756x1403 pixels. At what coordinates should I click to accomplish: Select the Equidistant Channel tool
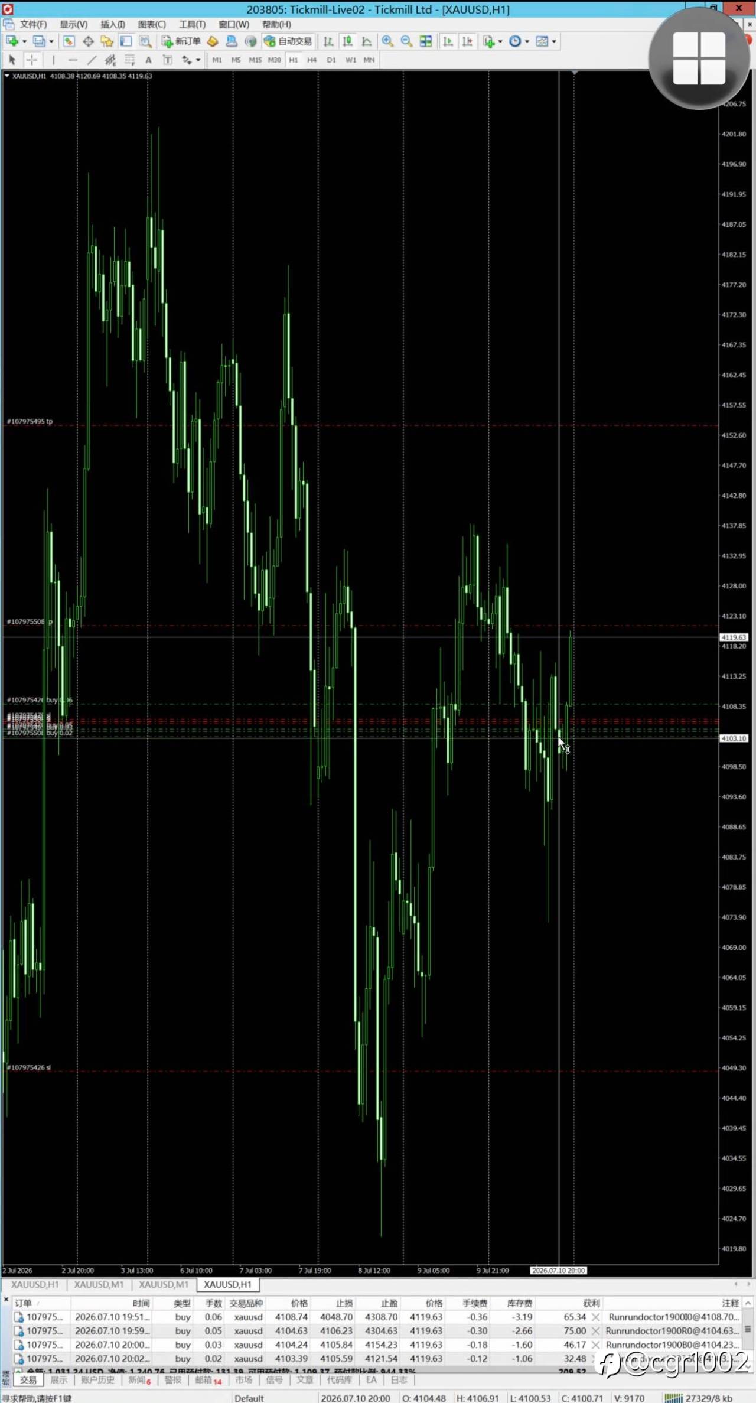(110, 60)
